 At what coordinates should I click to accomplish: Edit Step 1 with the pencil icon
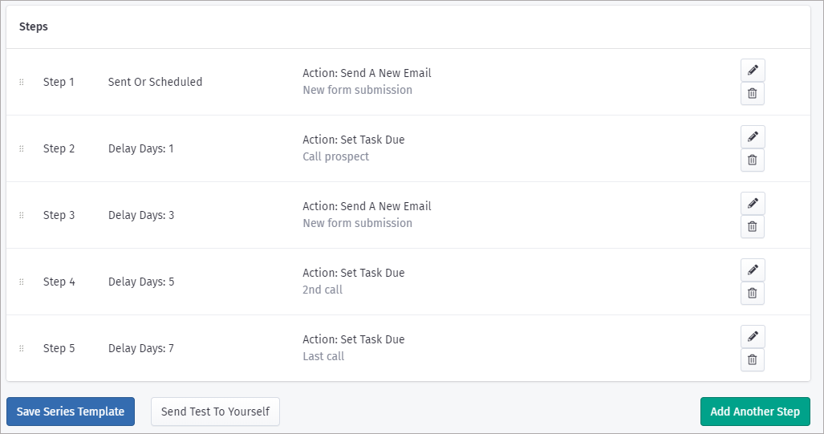click(752, 71)
